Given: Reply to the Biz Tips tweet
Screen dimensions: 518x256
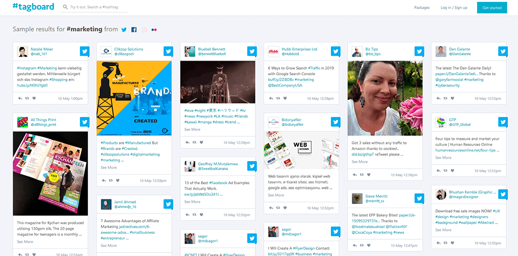Looking at the screenshot, I should (x=355, y=175).
